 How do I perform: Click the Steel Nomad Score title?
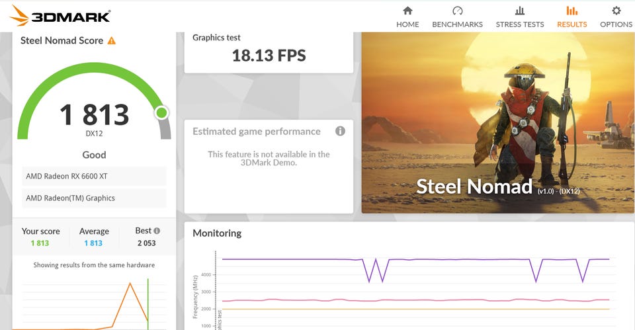(62, 40)
